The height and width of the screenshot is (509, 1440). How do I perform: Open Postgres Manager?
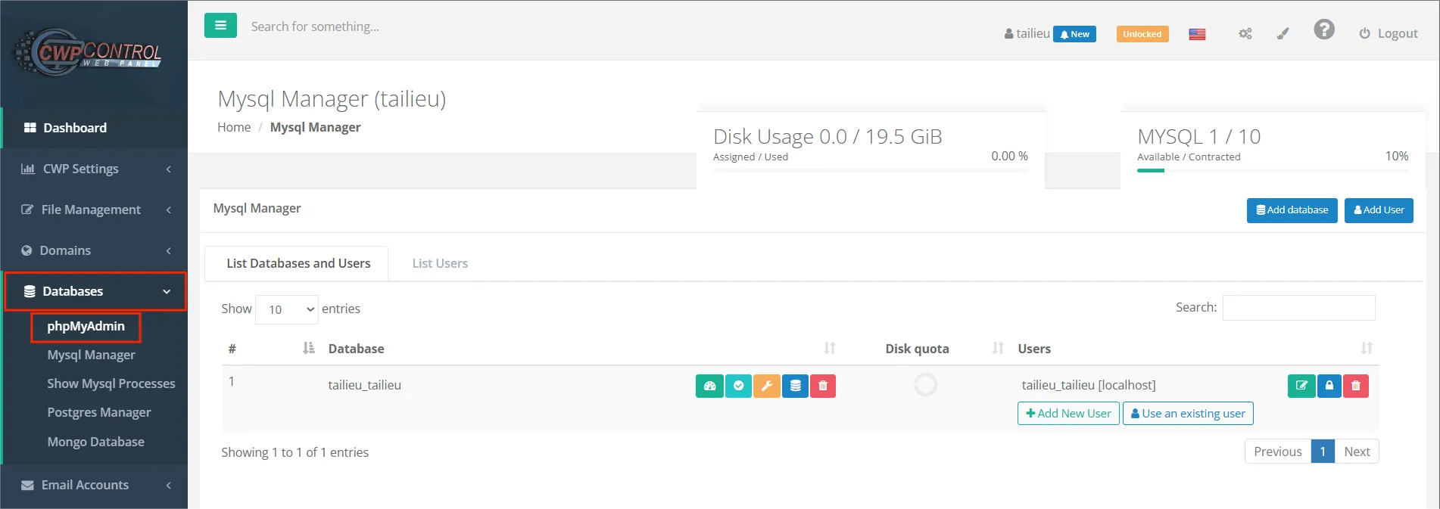pyautogui.click(x=99, y=412)
